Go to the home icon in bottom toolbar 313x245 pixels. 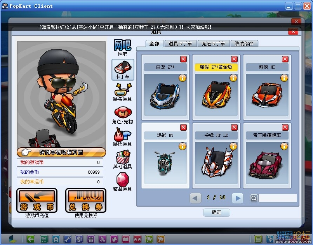(56, 239)
